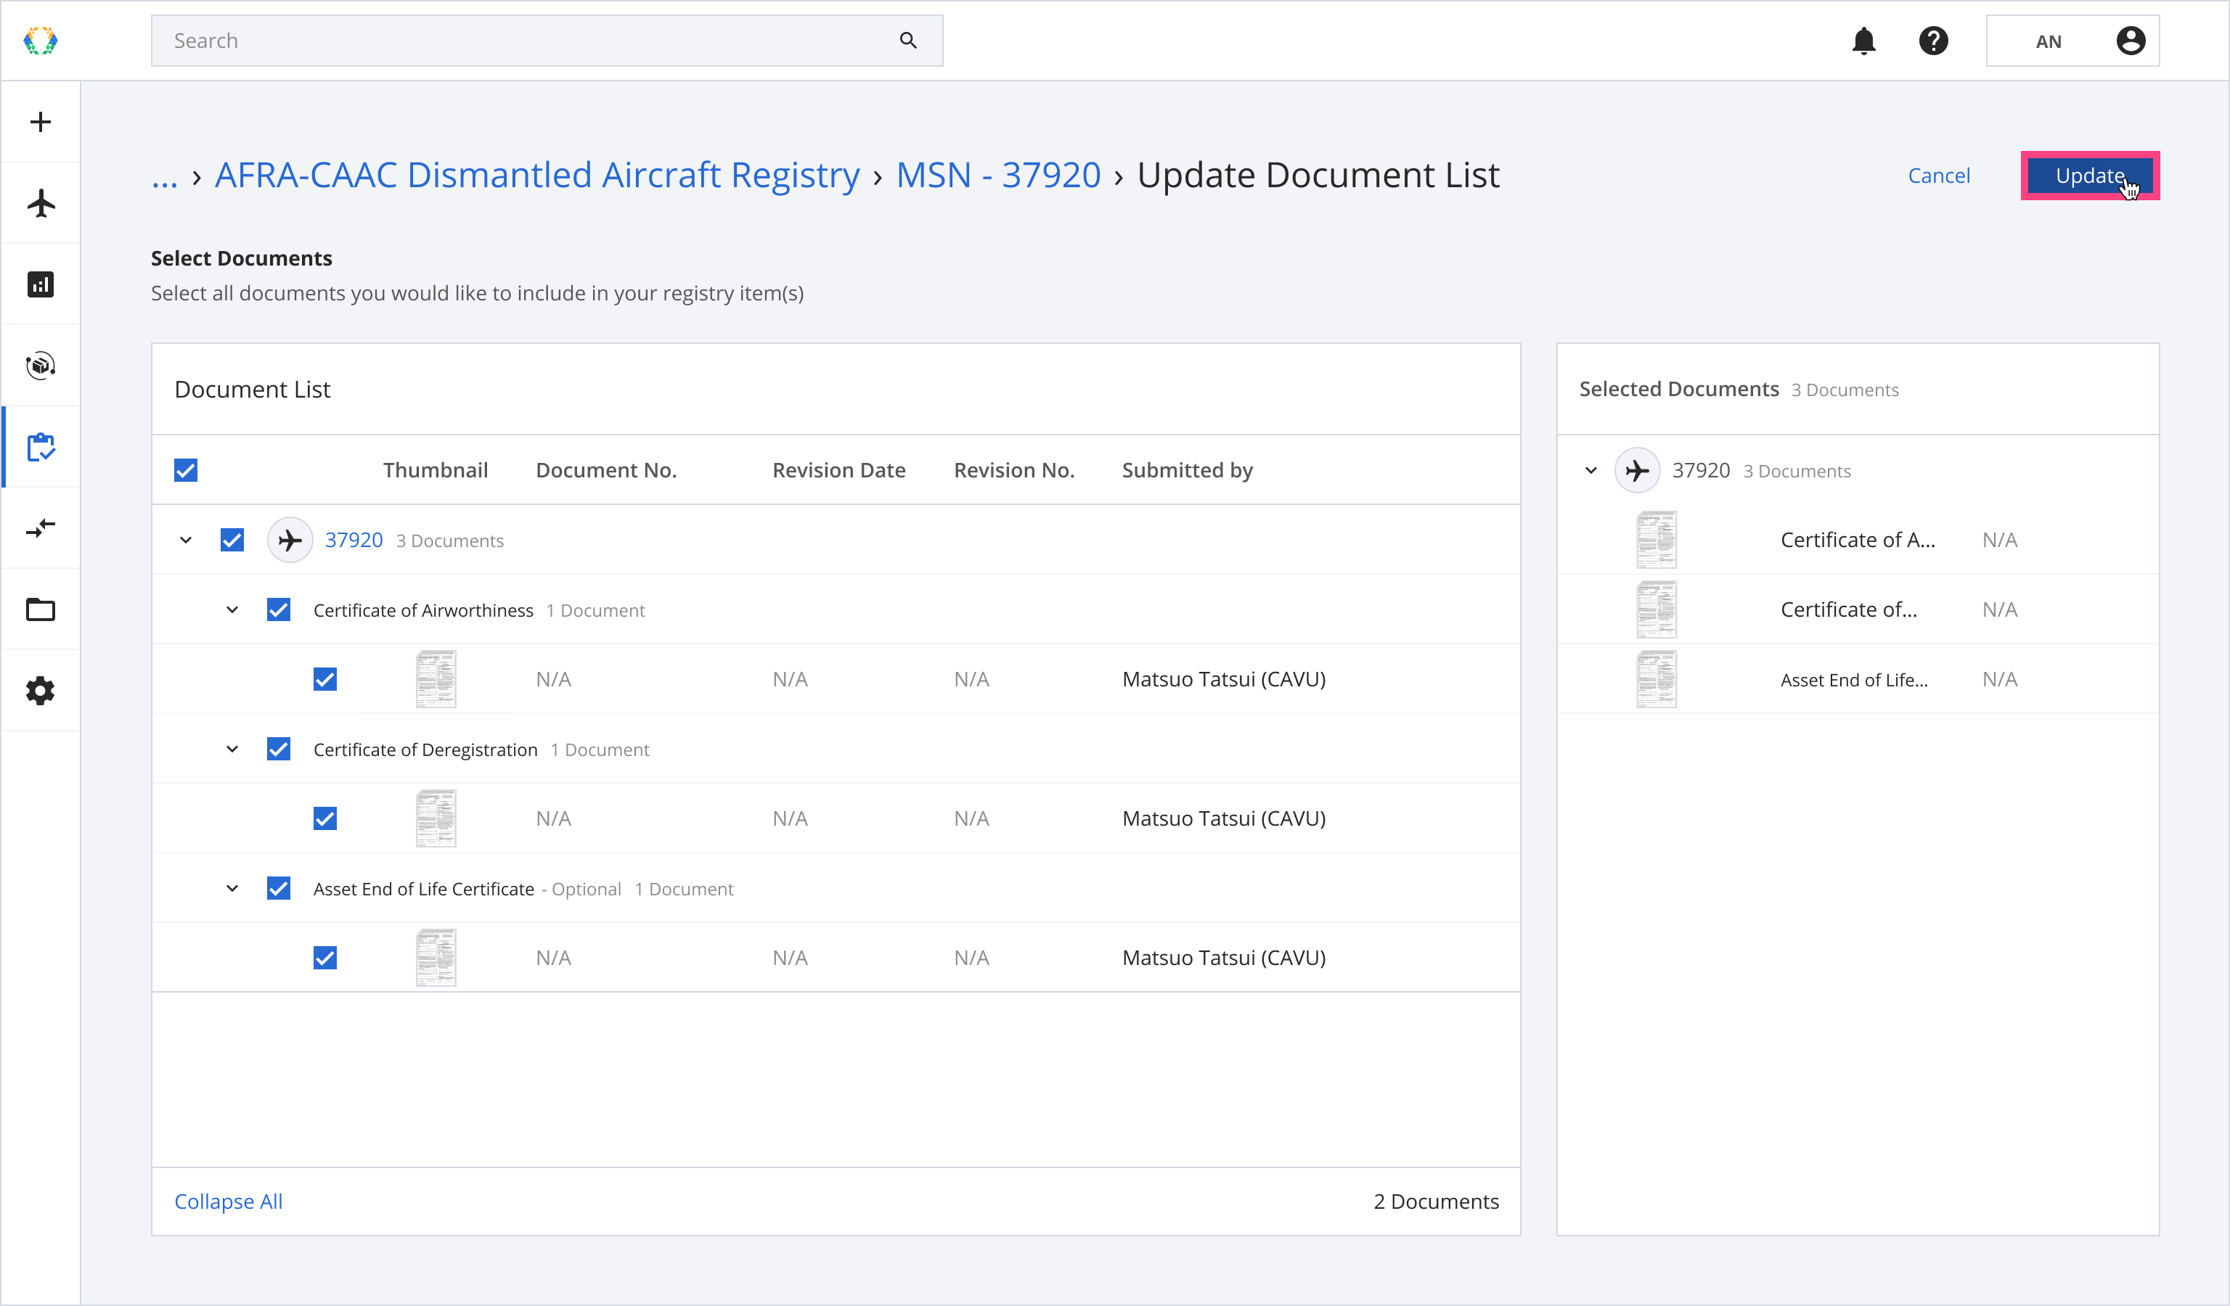Click the plus icon in the sidebar
The width and height of the screenshot is (2230, 1306).
pyautogui.click(x=41, y=122)
